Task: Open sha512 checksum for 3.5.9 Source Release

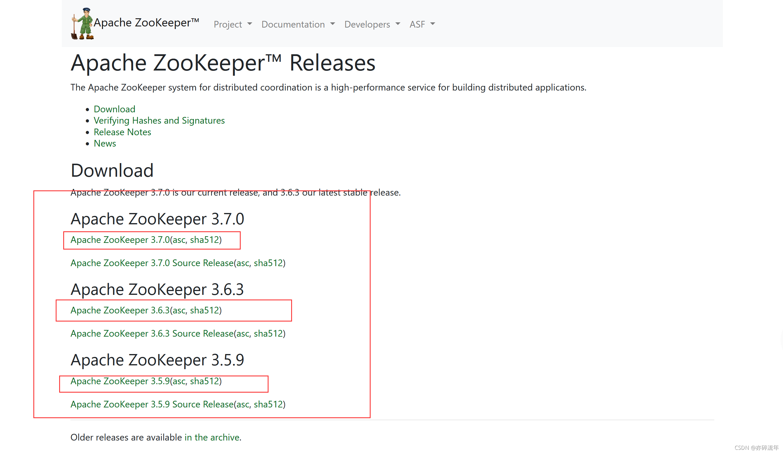Action: pos(268,405)
